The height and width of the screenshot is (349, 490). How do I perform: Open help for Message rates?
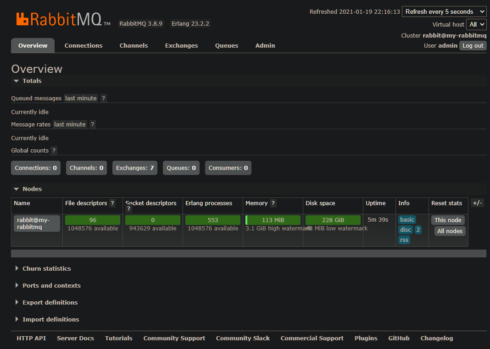tap(93, 125)
